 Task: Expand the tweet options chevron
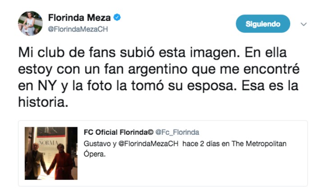click(x=303, y=24)
